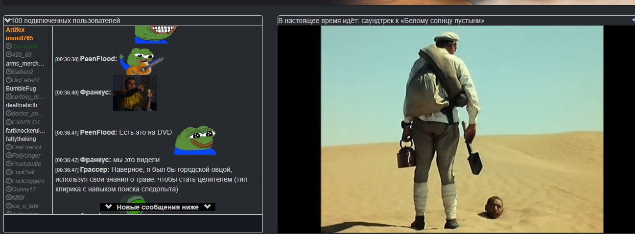
Task: Select user FireFireHot in the user list
Action: (x=27, y=147)
